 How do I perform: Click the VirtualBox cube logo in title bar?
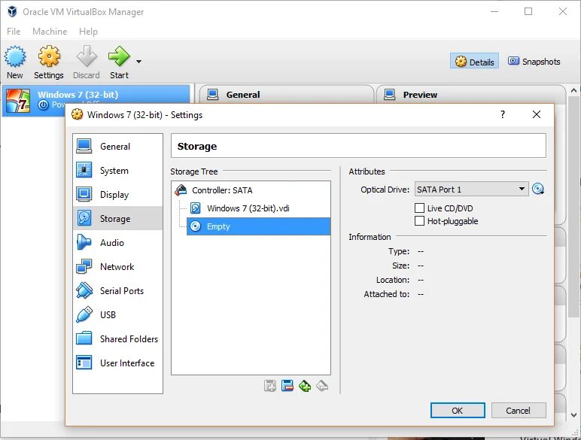click(12, 11)
